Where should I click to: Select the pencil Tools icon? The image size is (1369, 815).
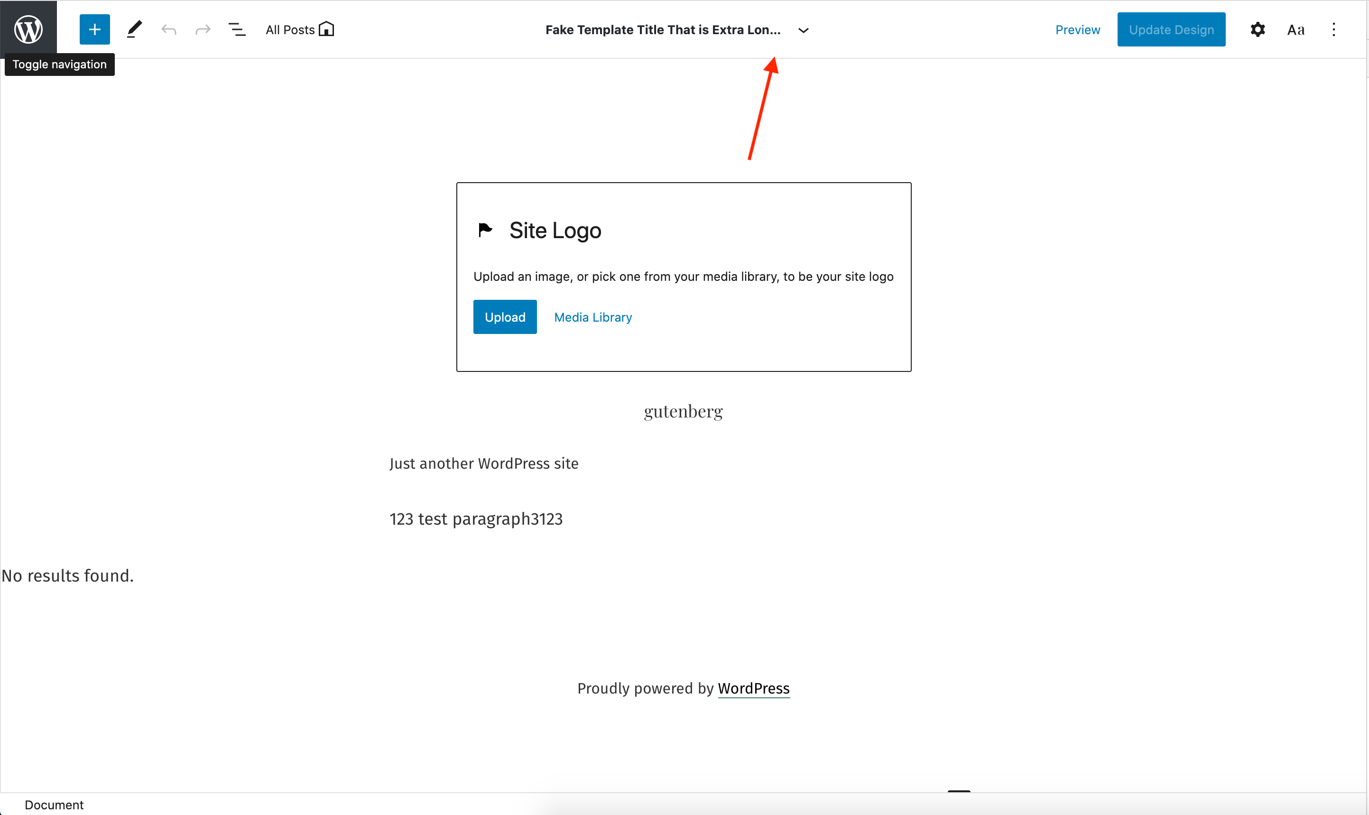tap(135, 29)
